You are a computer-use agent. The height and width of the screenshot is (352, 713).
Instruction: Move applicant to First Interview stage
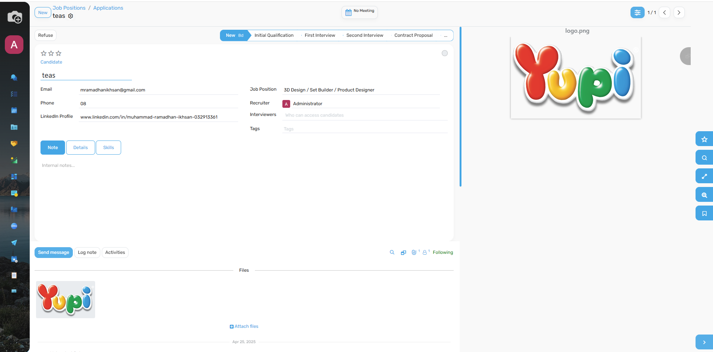pyautogui.click(x=320, y=35)
